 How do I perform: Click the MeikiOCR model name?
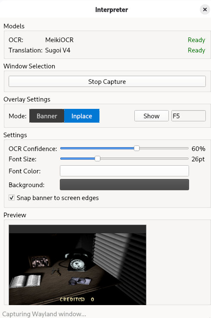(x=59, y=40)
